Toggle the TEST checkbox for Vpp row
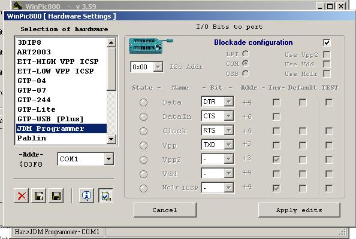This screenshot has height=239, width=356. click(x=329, y=145)
